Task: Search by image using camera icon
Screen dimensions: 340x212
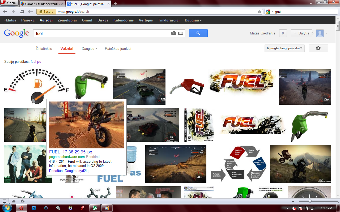Action: tap(174, 33)
